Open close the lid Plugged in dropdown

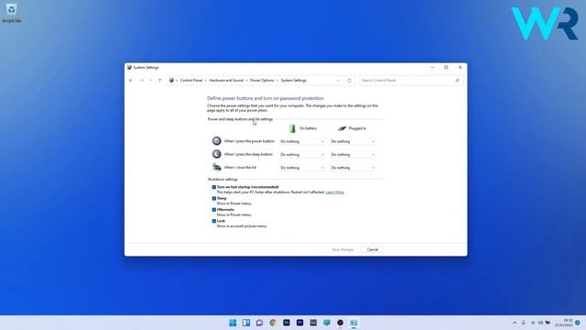point(353,168)
